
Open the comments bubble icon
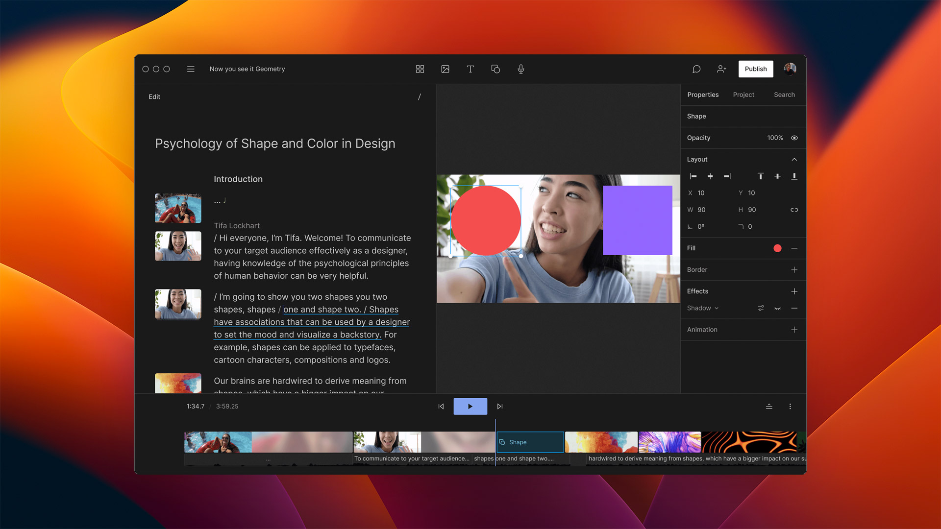coord(696,69)
